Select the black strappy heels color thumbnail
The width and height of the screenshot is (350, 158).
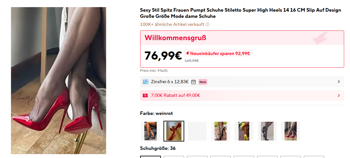pyautogui.click(x=221, y=131)
